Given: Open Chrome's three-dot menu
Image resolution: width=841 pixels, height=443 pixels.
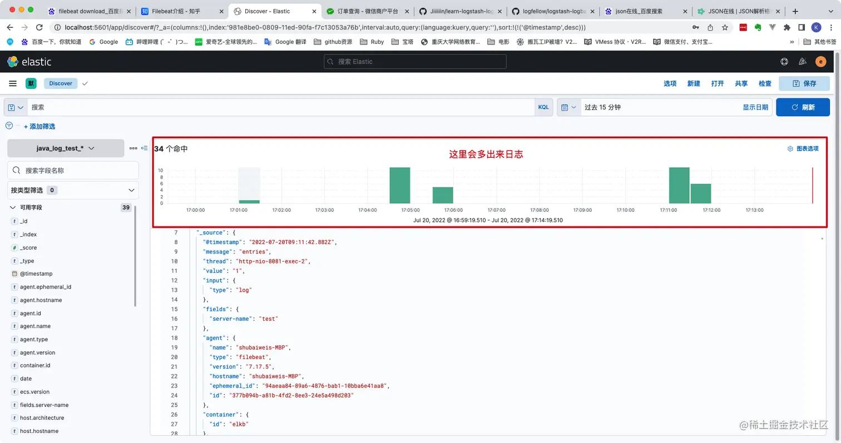Looking at the screenshot, I should (830, 27).
